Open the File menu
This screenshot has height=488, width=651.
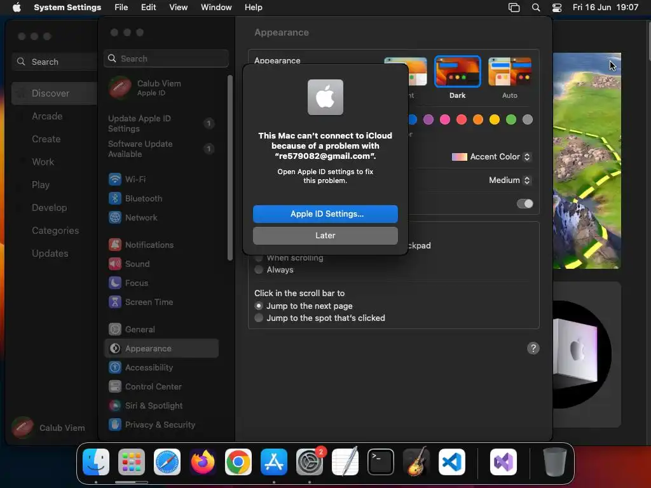121,8
